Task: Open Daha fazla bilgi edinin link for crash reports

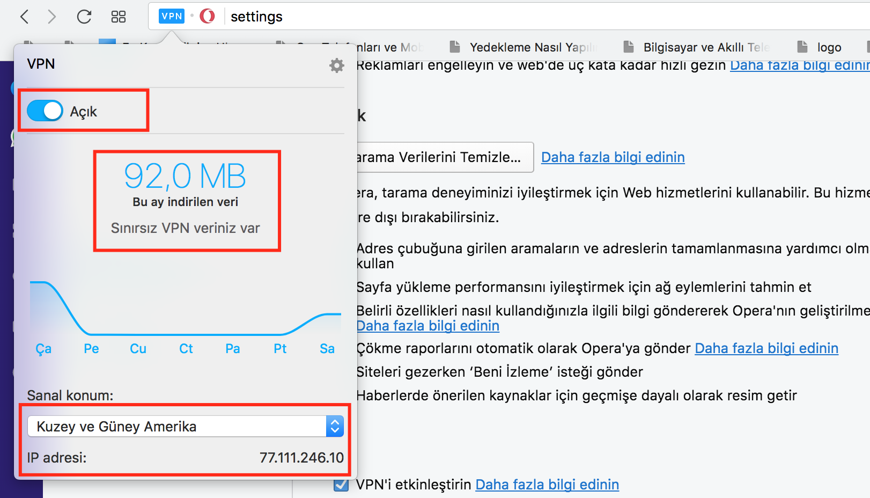Action: click(766, 348)
